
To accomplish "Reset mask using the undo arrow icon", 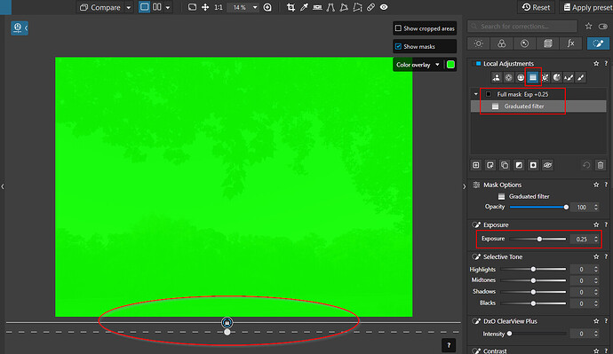I will tap(586, 165).
